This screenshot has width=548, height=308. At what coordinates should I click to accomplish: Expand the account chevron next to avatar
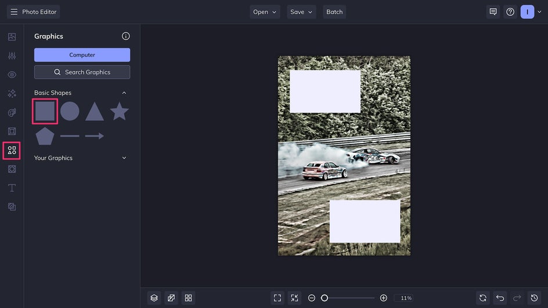pyautogui.click(x=540, y=12)
